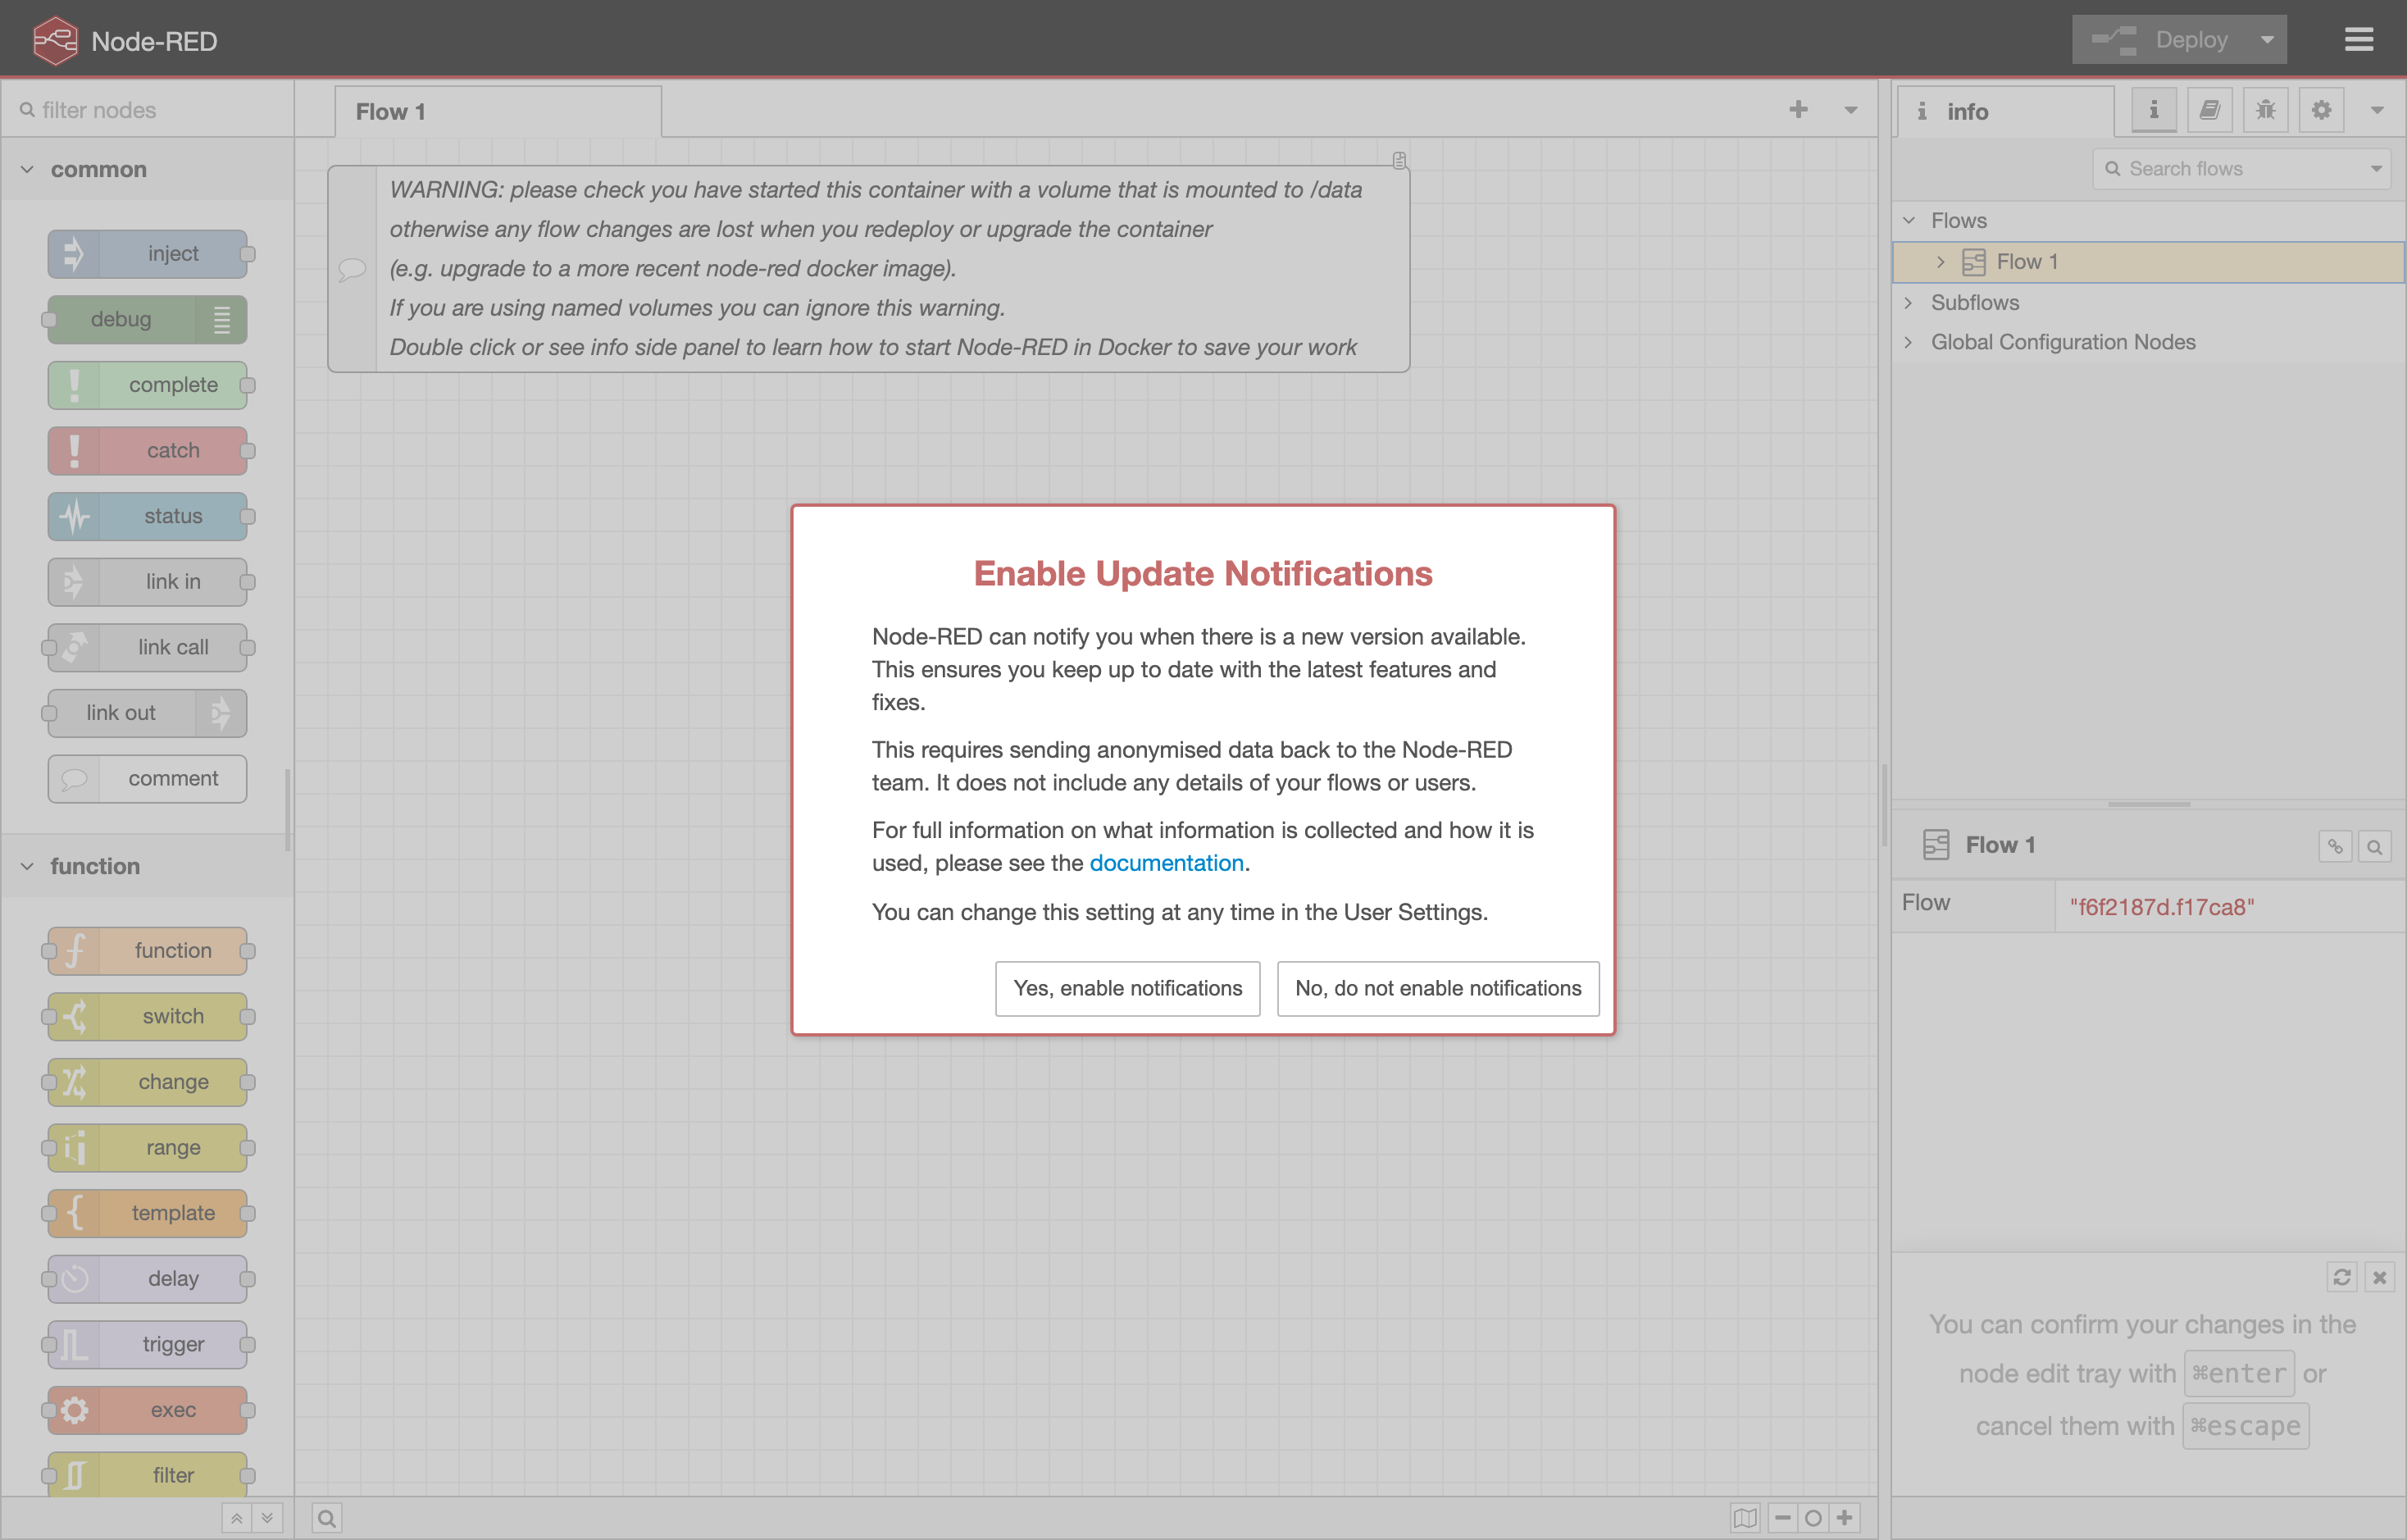Click the Flow 1 find-in-workspace icon
Viewport: 2407px width, 1540px height.
[2374, 847]
